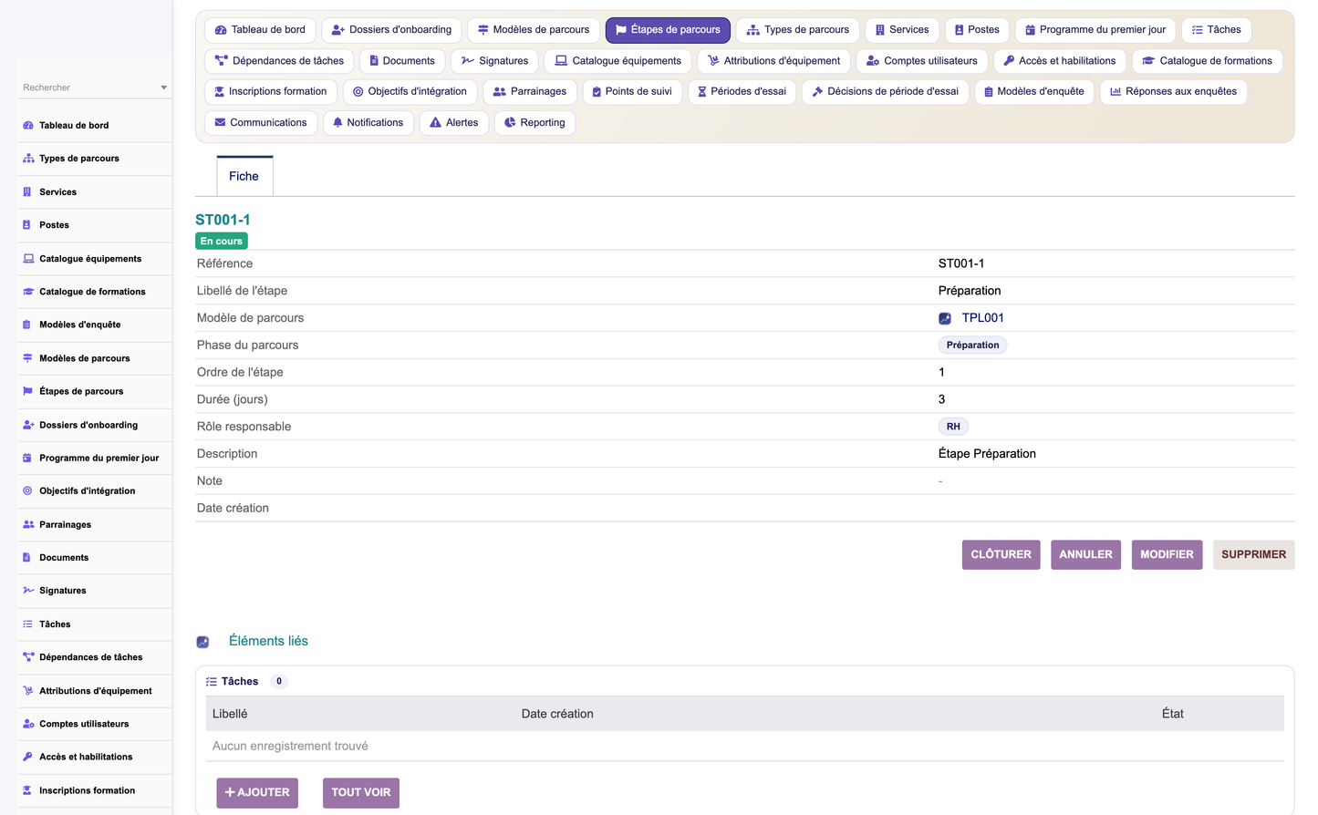Open the Rechercher dropdown arrow

pos(164,88)
